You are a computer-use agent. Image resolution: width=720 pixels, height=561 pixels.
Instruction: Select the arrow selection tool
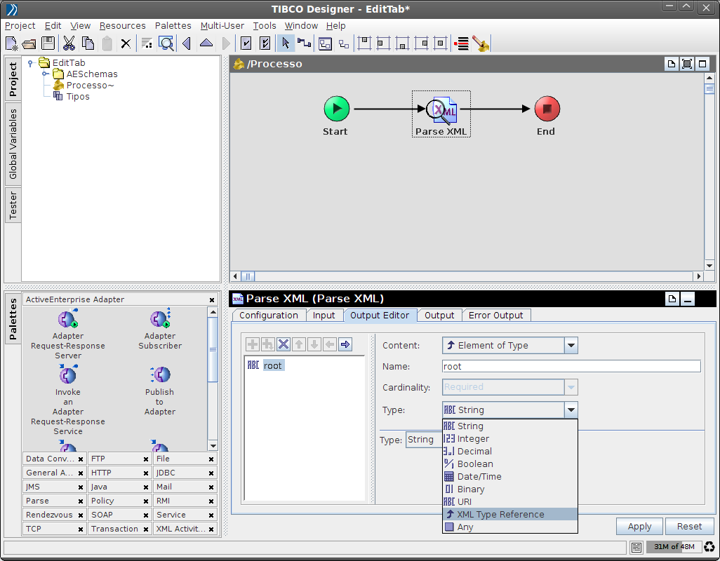tap(285, 43)
